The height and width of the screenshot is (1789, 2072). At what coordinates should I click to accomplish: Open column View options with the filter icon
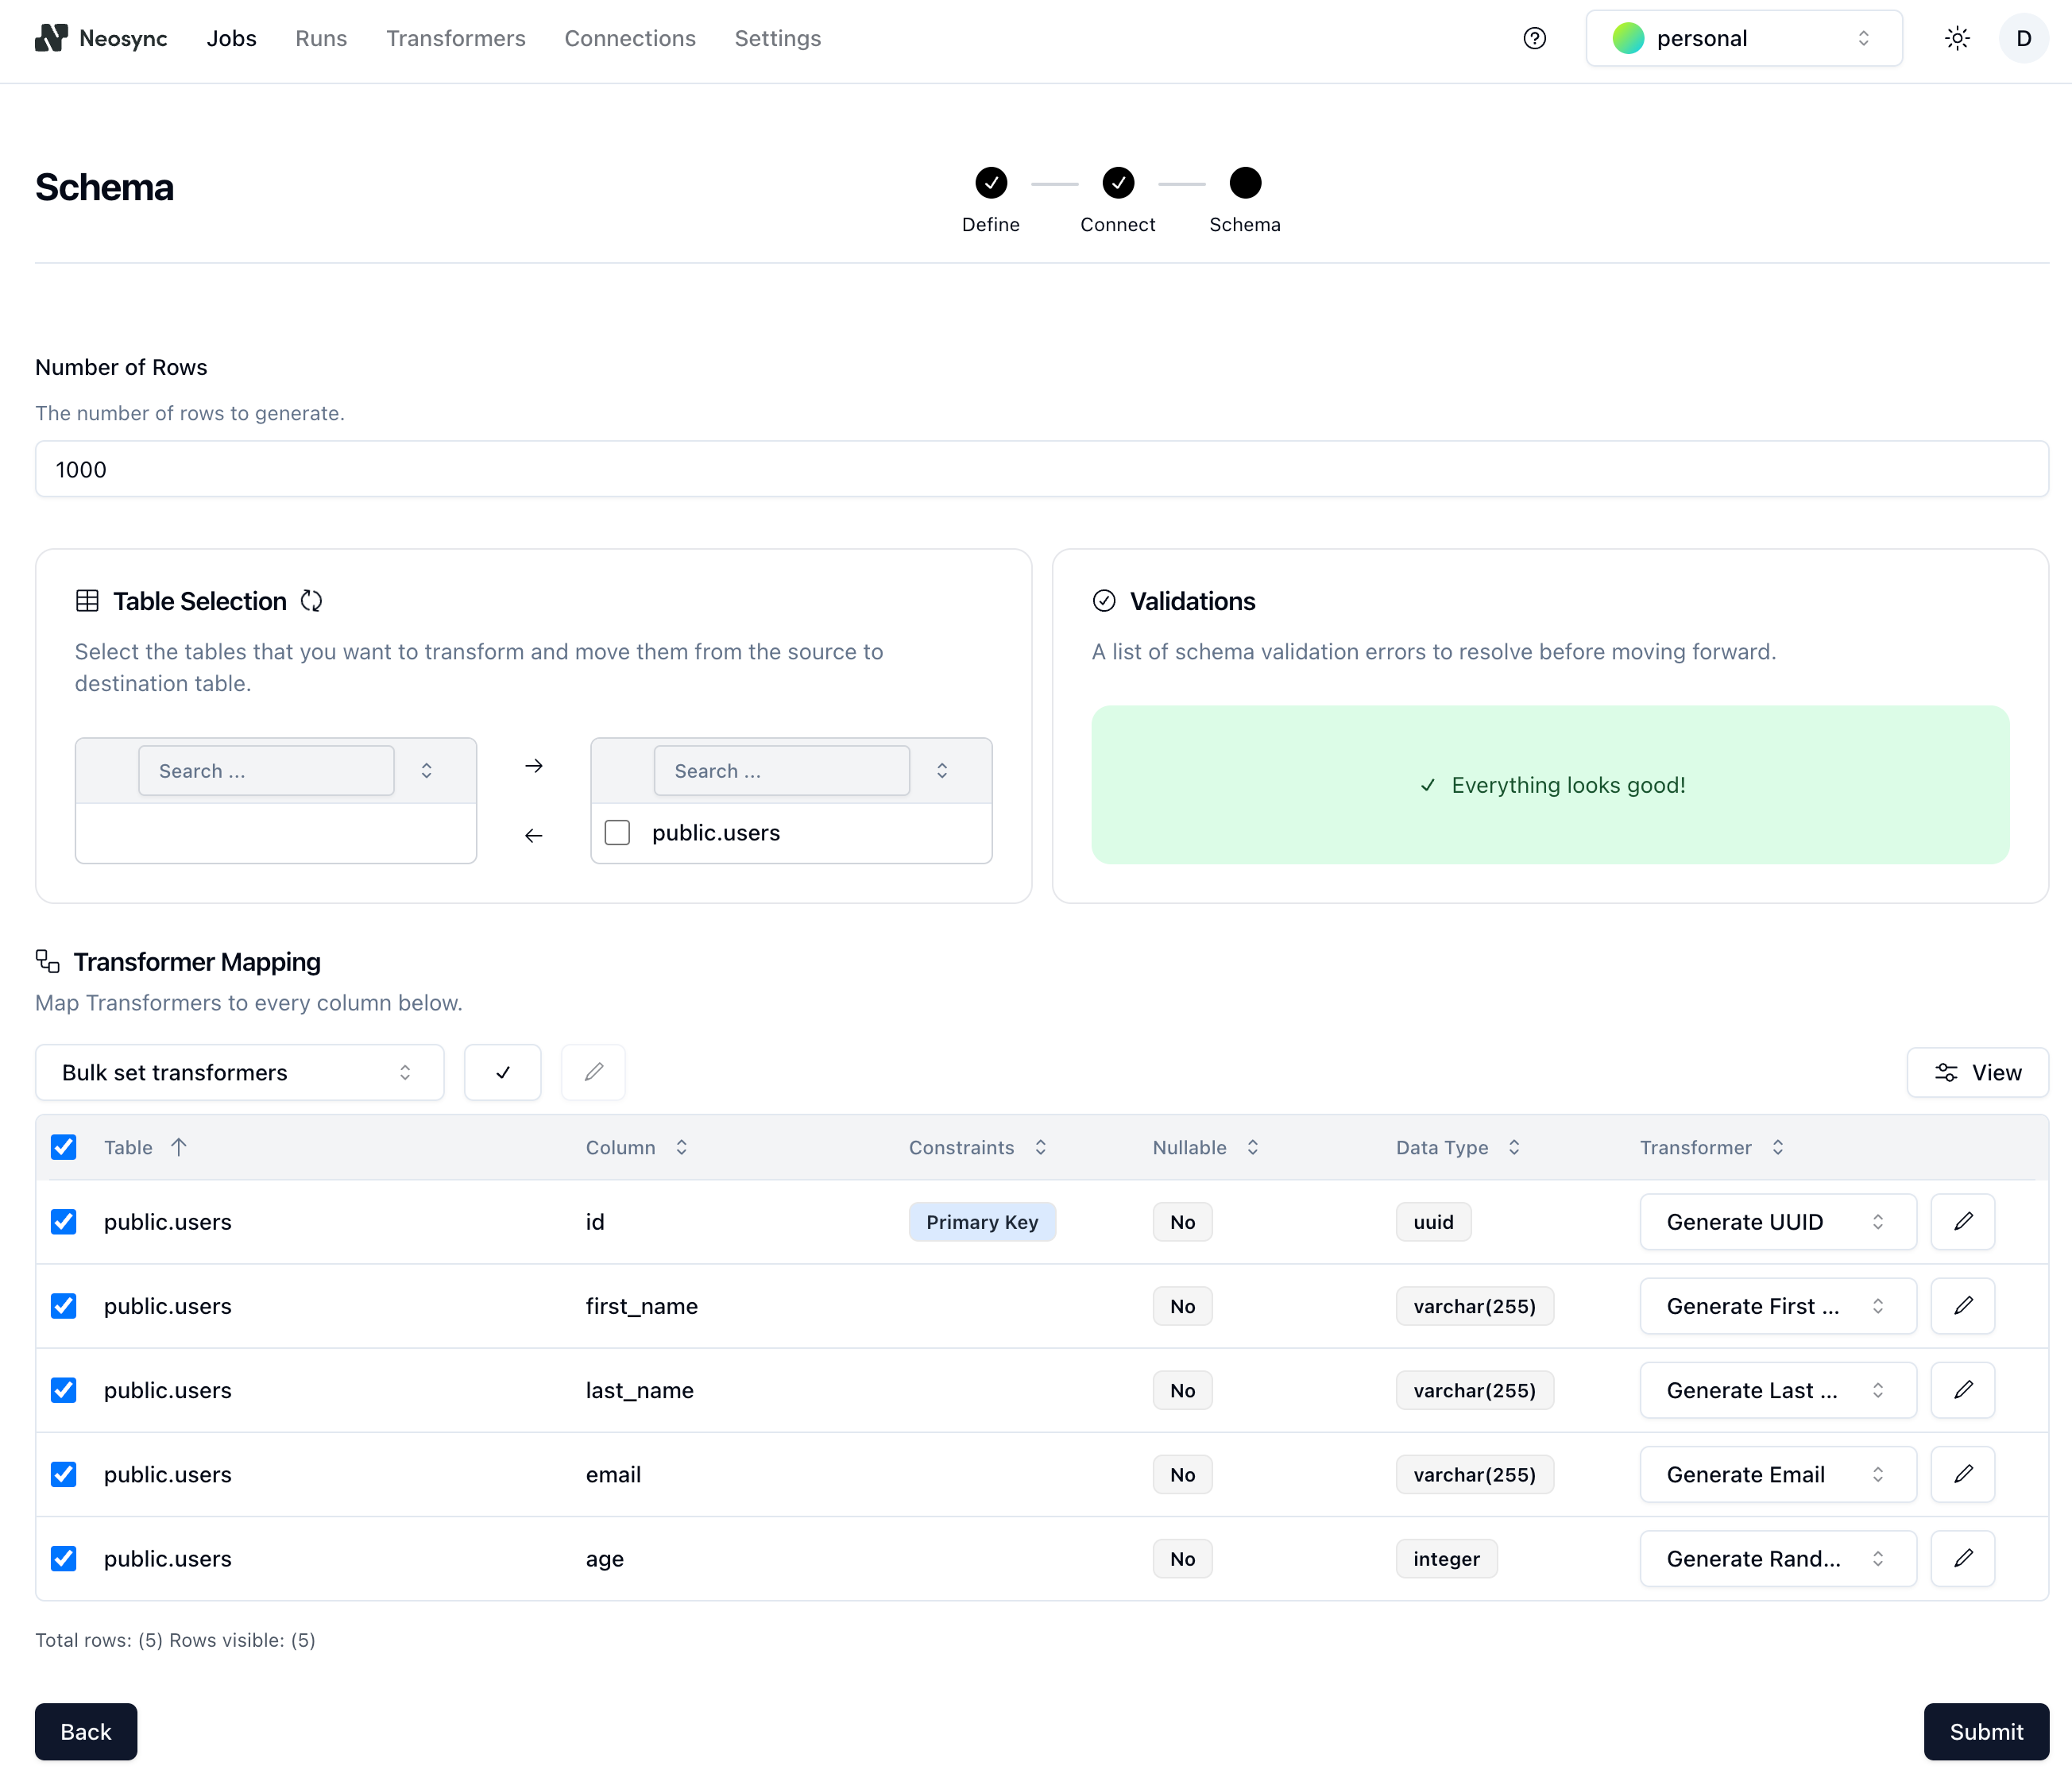tap(1977, 1072)
